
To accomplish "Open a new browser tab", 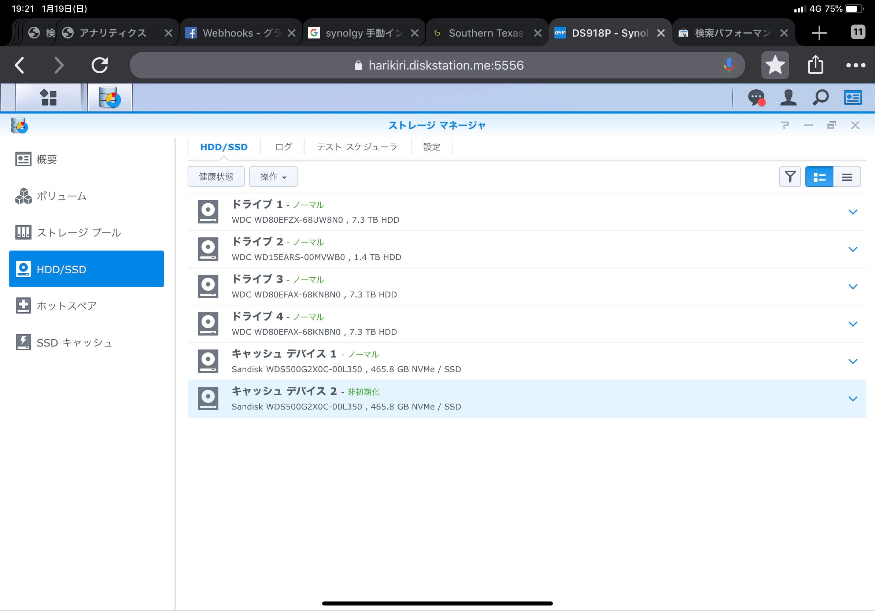I will pos(819,33).
